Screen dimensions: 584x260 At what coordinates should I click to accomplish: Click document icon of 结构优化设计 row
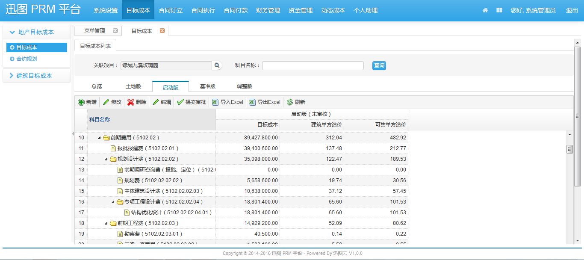pos(127,213)
